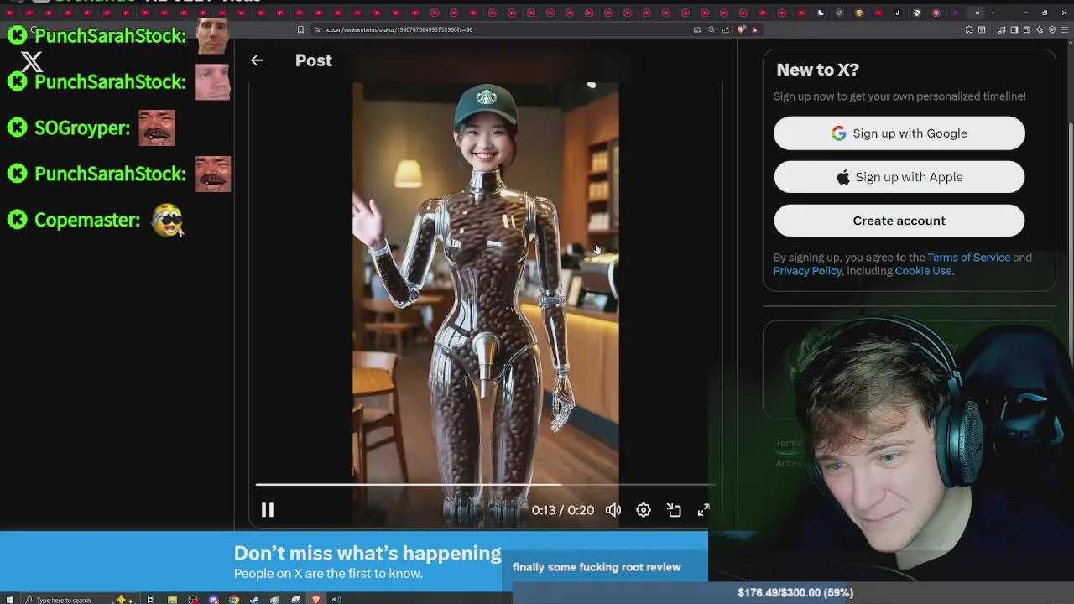Open Privacy Policy link
This screenshot has width=1074, height=604.
pyautogui.click(x=807, y=271)
